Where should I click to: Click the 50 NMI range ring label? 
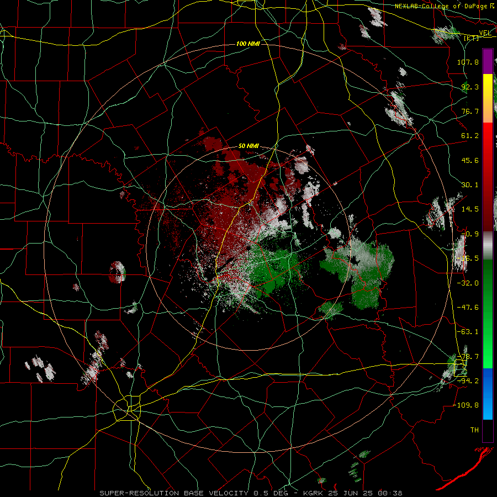point(248,146)
